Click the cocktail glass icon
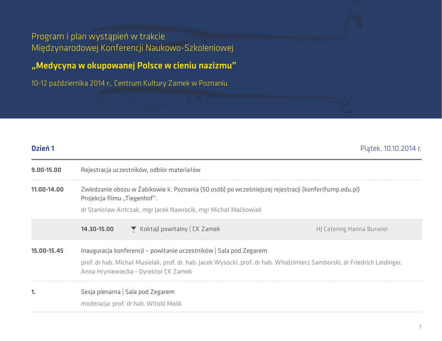442x341 pixels. click(x=134, y=229)
